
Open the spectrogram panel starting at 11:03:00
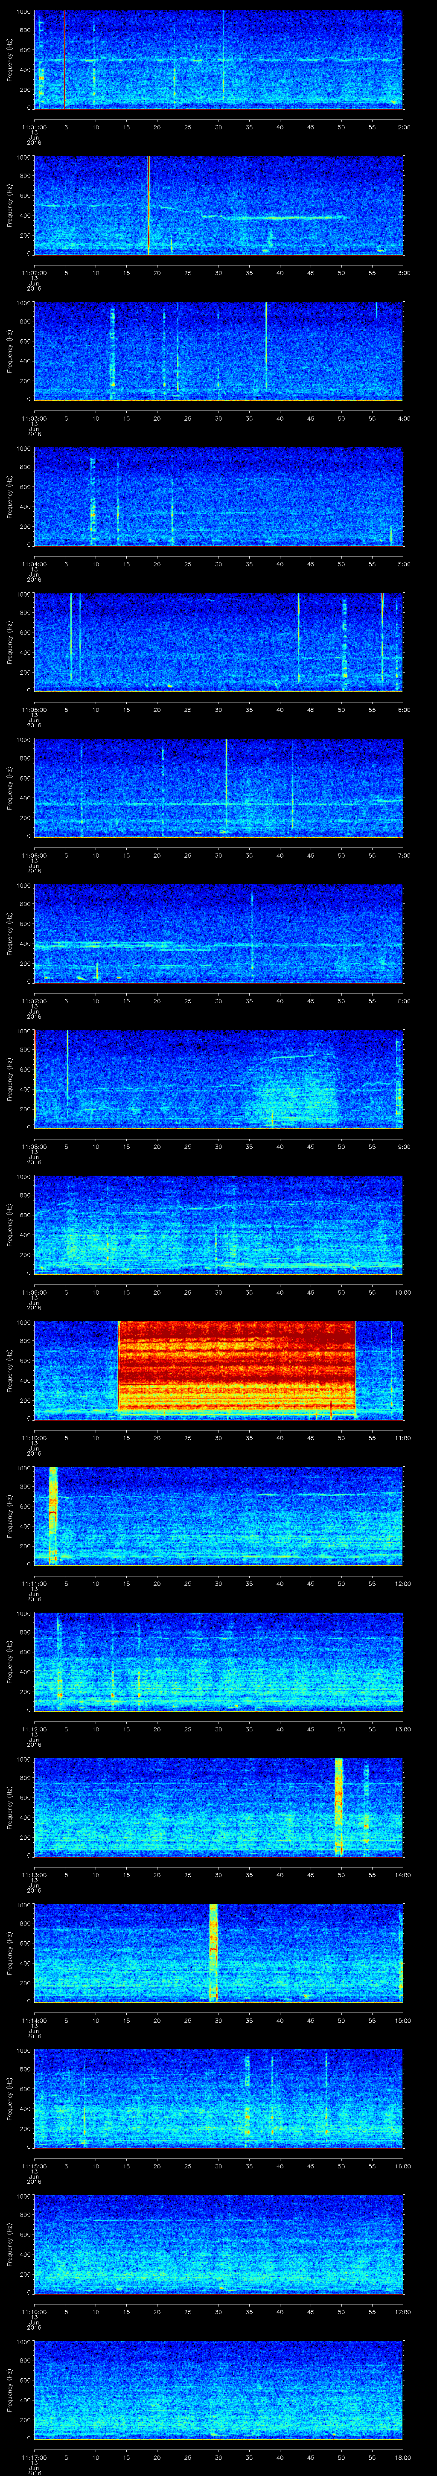tap(218, 350)
